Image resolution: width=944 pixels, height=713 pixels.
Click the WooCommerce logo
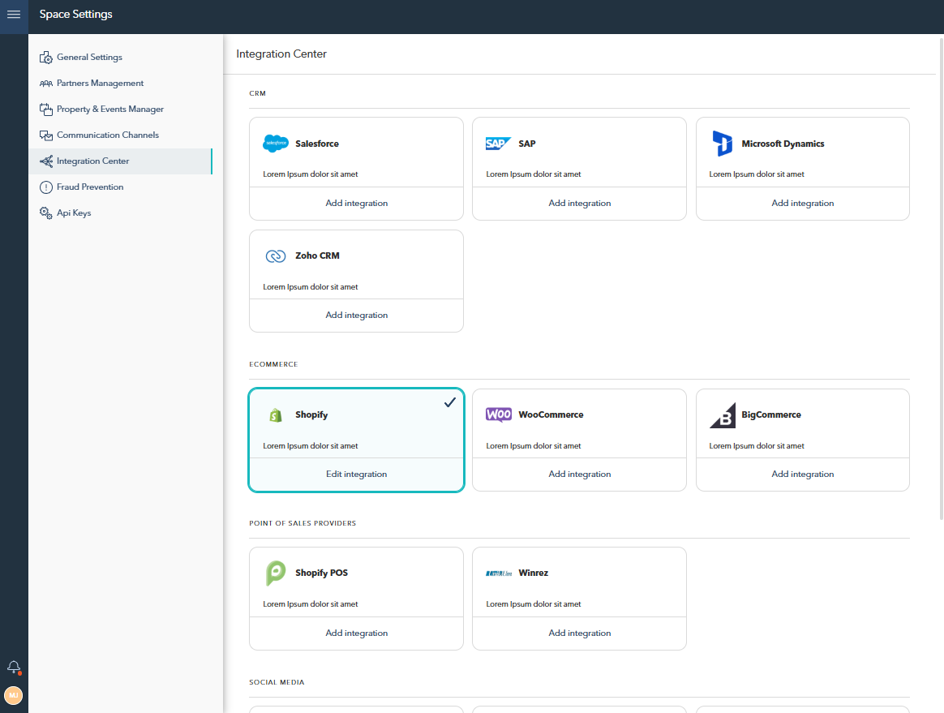click(x=499, y=414)
